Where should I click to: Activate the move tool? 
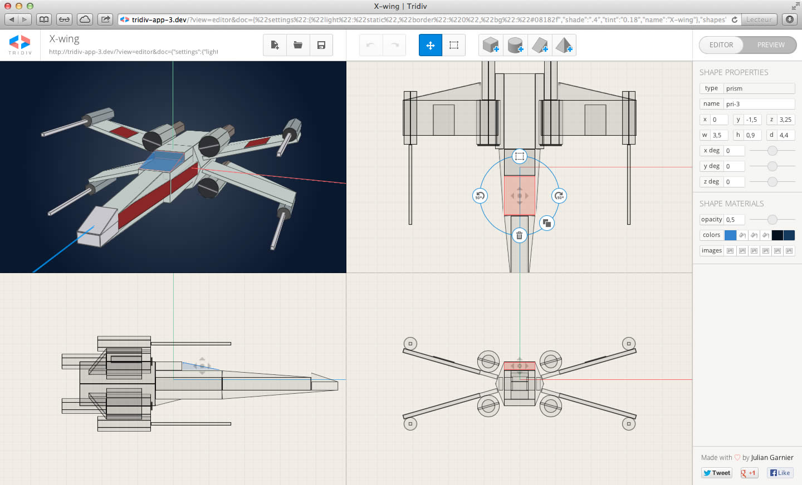[x=430, y=45]
